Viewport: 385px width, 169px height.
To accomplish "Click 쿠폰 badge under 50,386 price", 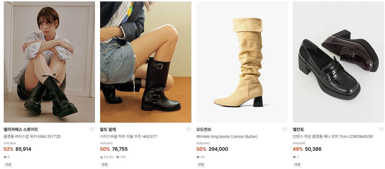I will (297, 165).
